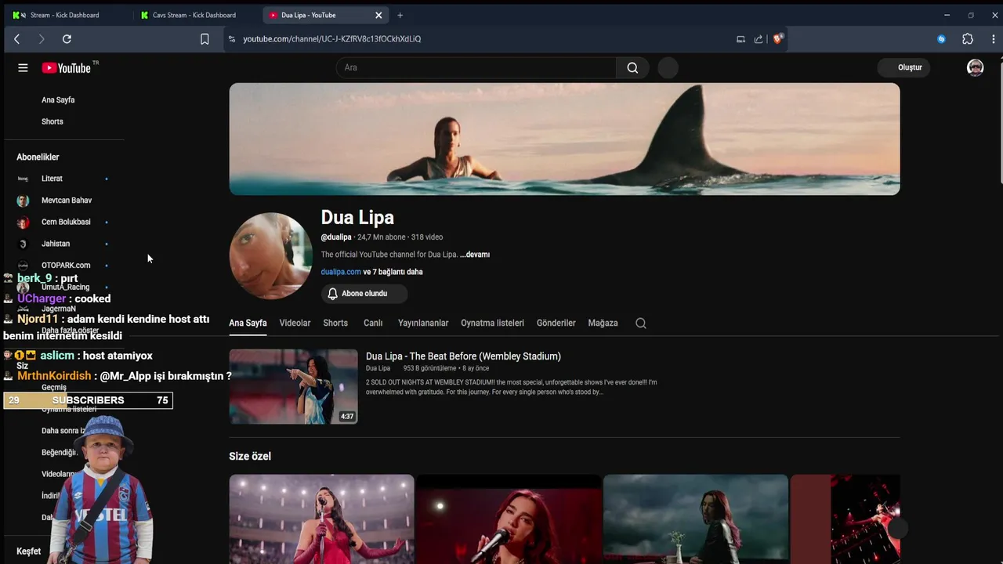Image resolution: width=1003 pixels, height=564 pixels.
Task: Click the next arrow on Size özel carousel
Action: (x=898, y=529)
